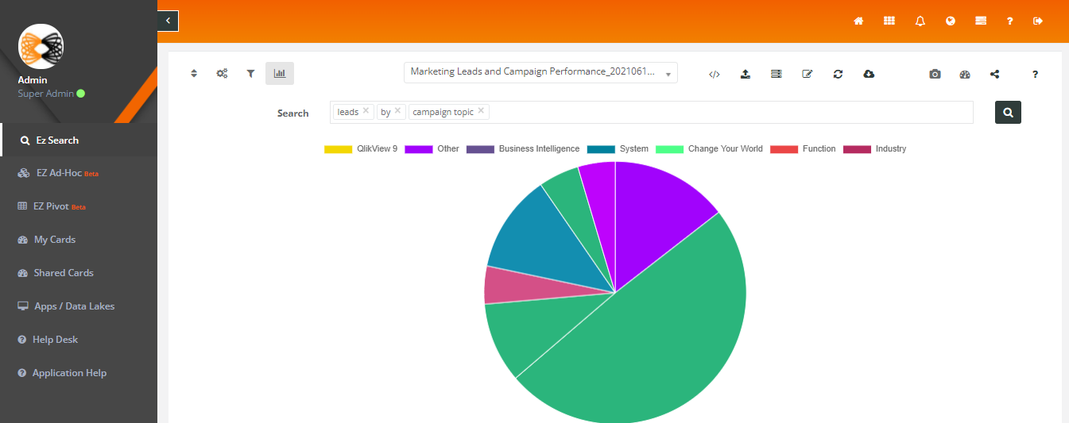1069x423 pixels.
Task: Open the filter funnel icon
Action: tap(250, 73)
